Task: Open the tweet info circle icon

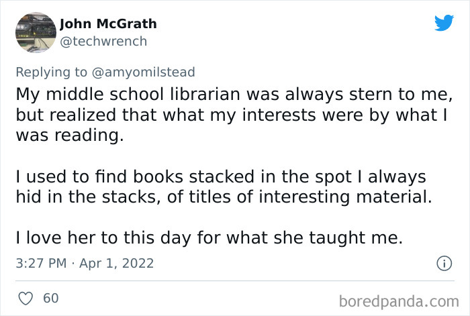Action: [x=443, y=264]
